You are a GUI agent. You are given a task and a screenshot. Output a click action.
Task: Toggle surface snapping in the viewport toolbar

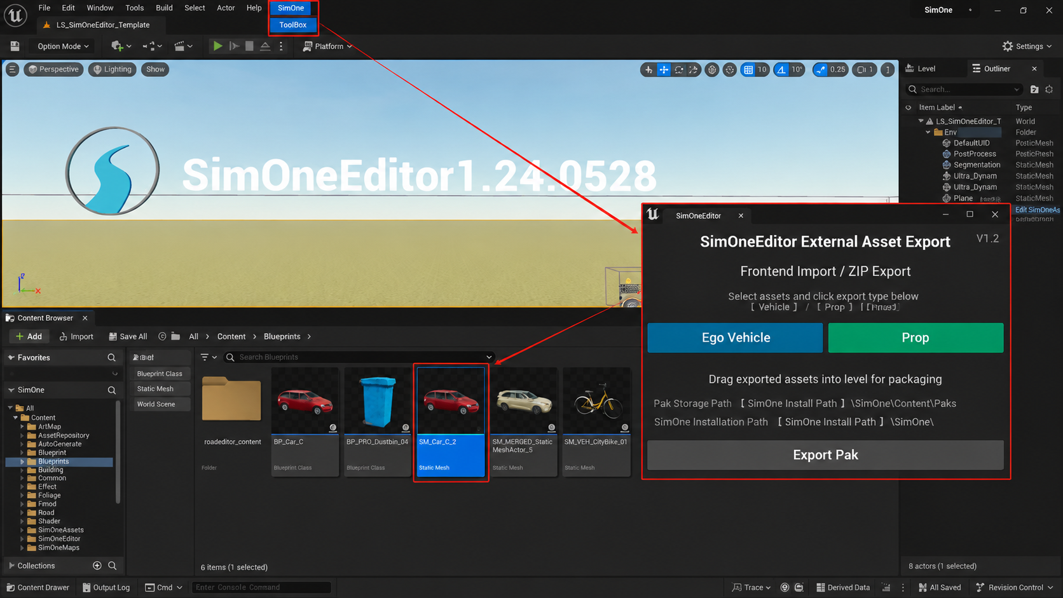point(730,69)
